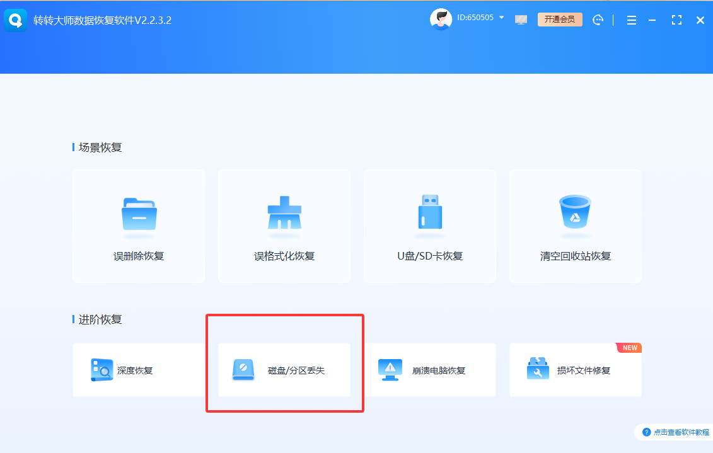713x453 pixels.
Task: Click the monitor icon in the title bar
Action: [521, 20]
